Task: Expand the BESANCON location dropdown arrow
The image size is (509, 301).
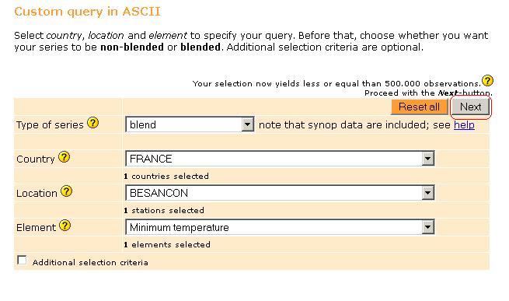Action: pos(427,193)
